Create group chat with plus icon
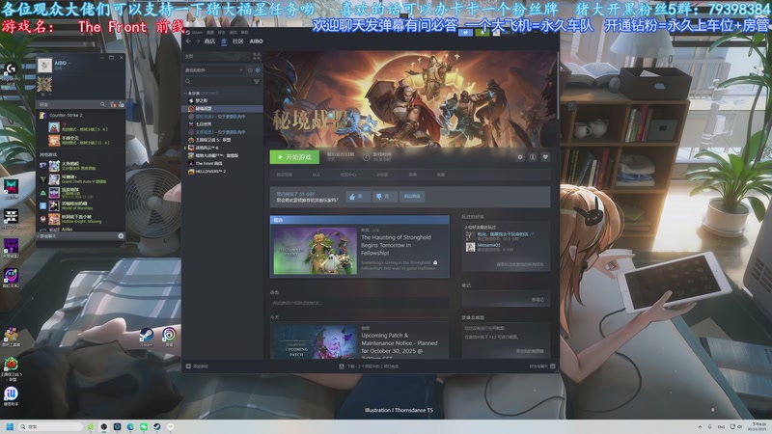Image resolution: width=772 pixels, height=434 pixels. (x=121, y=236)
